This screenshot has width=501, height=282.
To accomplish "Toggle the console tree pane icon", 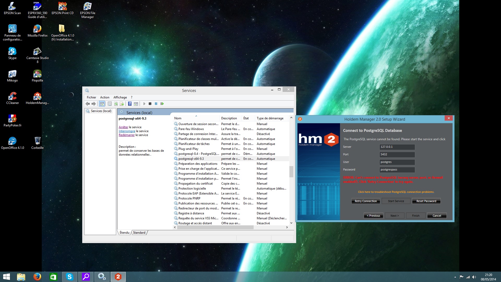I will (x=102, y=104).
